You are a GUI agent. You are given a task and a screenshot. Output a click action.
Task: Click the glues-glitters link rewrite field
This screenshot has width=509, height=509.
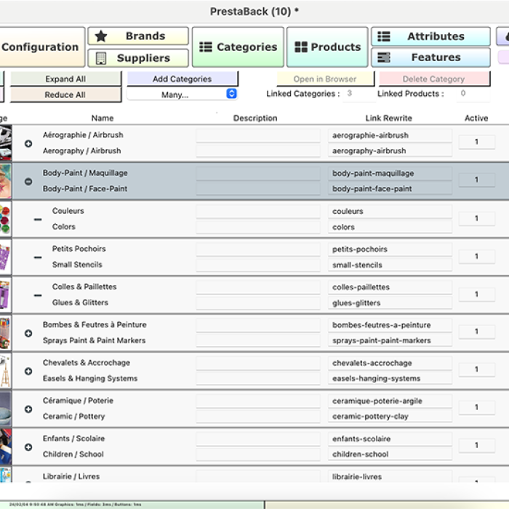(x=390, y=303)
